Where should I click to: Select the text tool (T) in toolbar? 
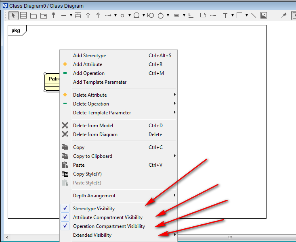(225, 16)
